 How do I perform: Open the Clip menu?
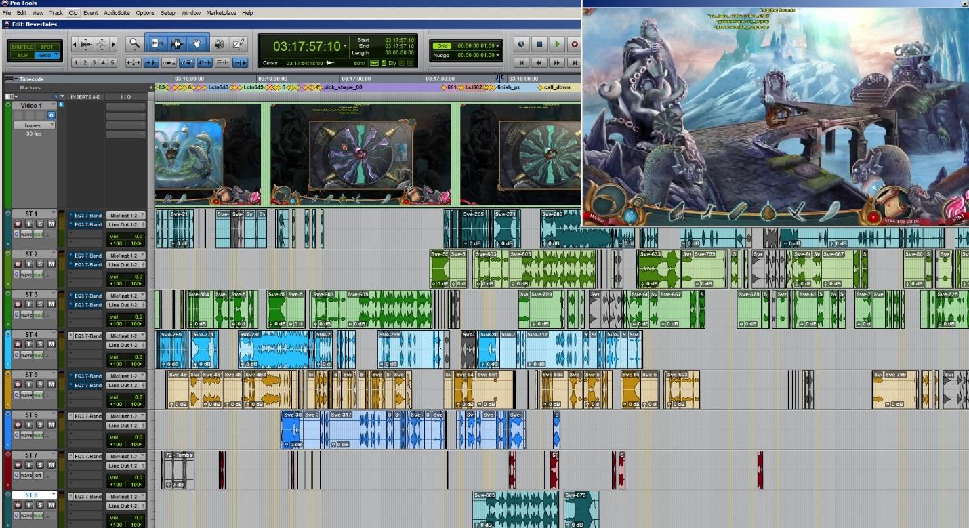click(x=73, y=13)
